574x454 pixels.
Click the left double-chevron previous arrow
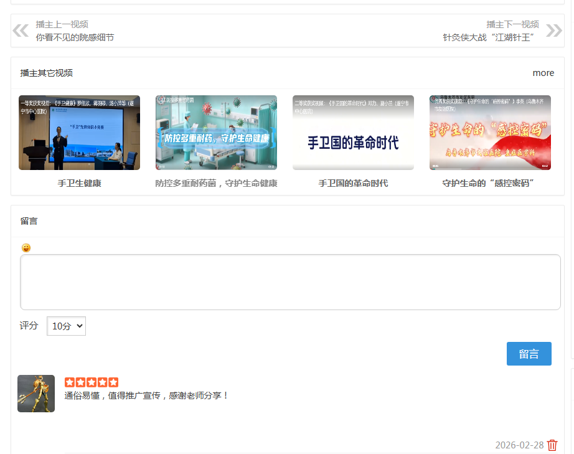(21, 31)
